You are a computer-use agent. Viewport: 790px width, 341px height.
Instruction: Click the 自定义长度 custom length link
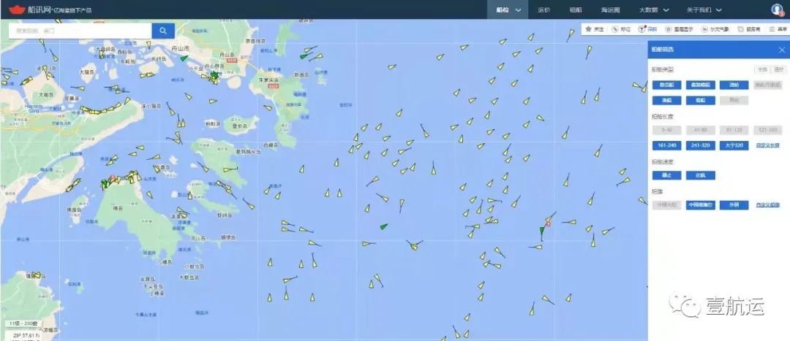coord(767,145)
